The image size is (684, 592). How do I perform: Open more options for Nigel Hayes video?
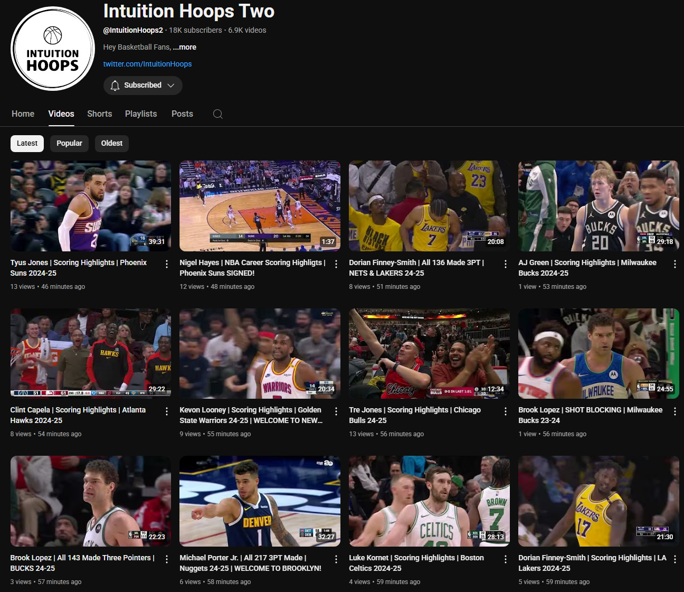(336, 264)
